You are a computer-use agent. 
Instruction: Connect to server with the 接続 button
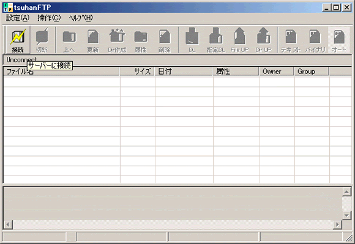coord(18,40)
